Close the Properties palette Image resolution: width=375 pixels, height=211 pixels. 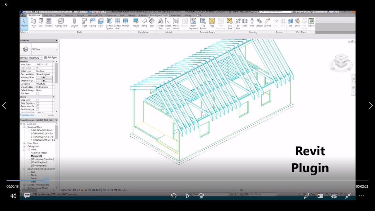[57, 40]
